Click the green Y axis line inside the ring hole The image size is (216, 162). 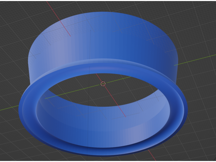pos(69,93)
